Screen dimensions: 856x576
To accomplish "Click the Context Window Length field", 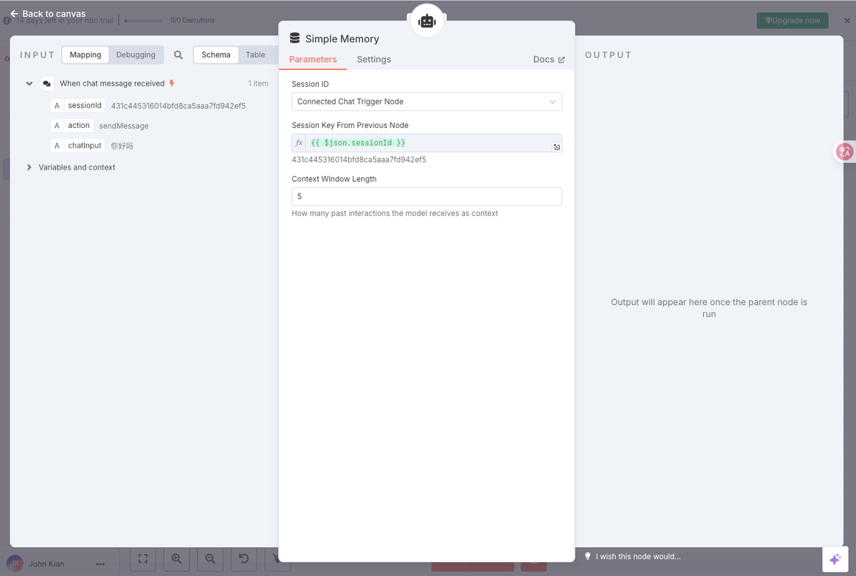I will [x=427, y=197].
